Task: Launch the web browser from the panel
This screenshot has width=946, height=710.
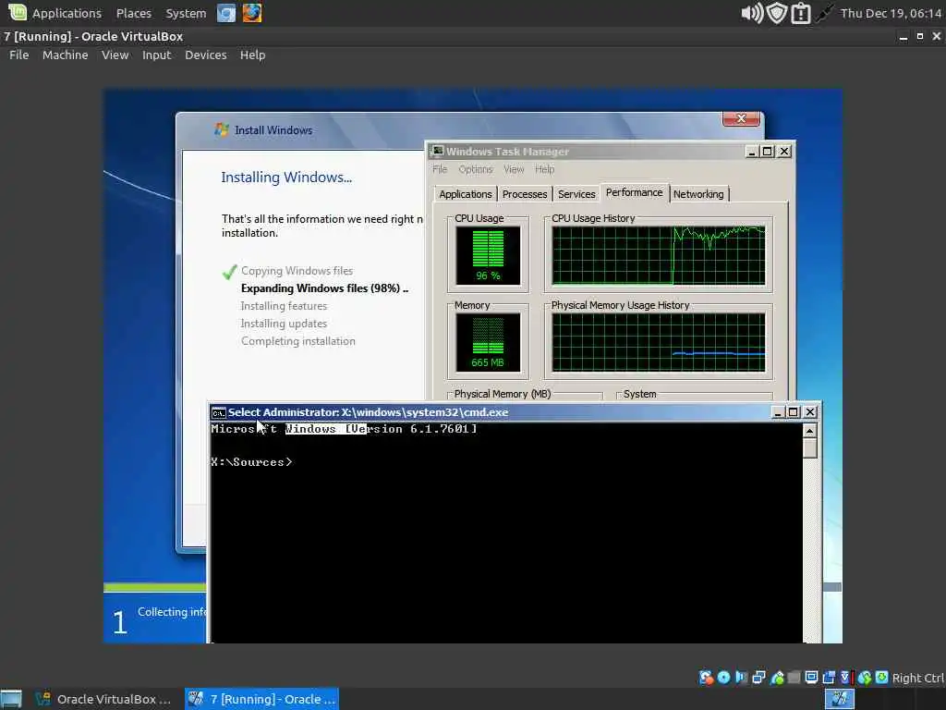Action: point(226,13)
